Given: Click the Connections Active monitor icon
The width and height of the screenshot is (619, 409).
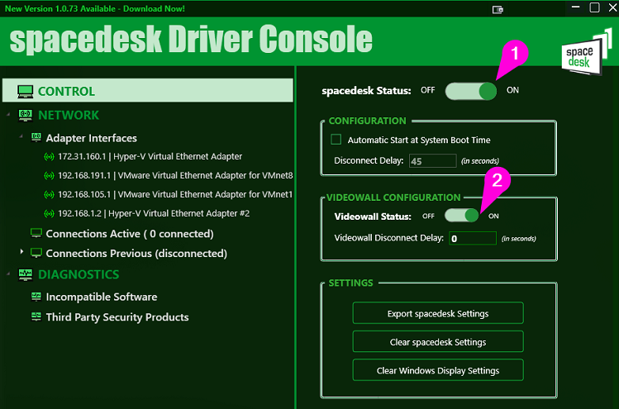Looking at the screenshot, I should [x=36, y=233].
